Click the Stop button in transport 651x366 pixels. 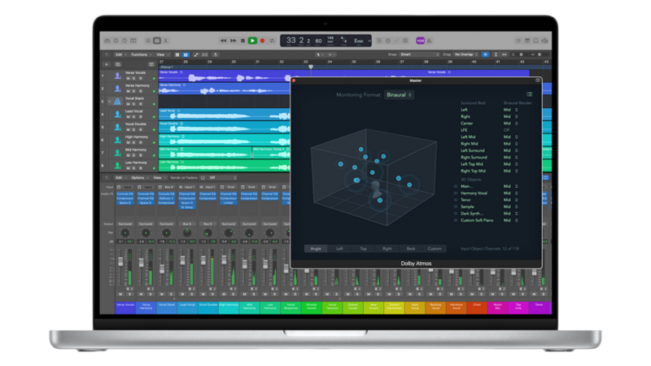coord(242,40)
